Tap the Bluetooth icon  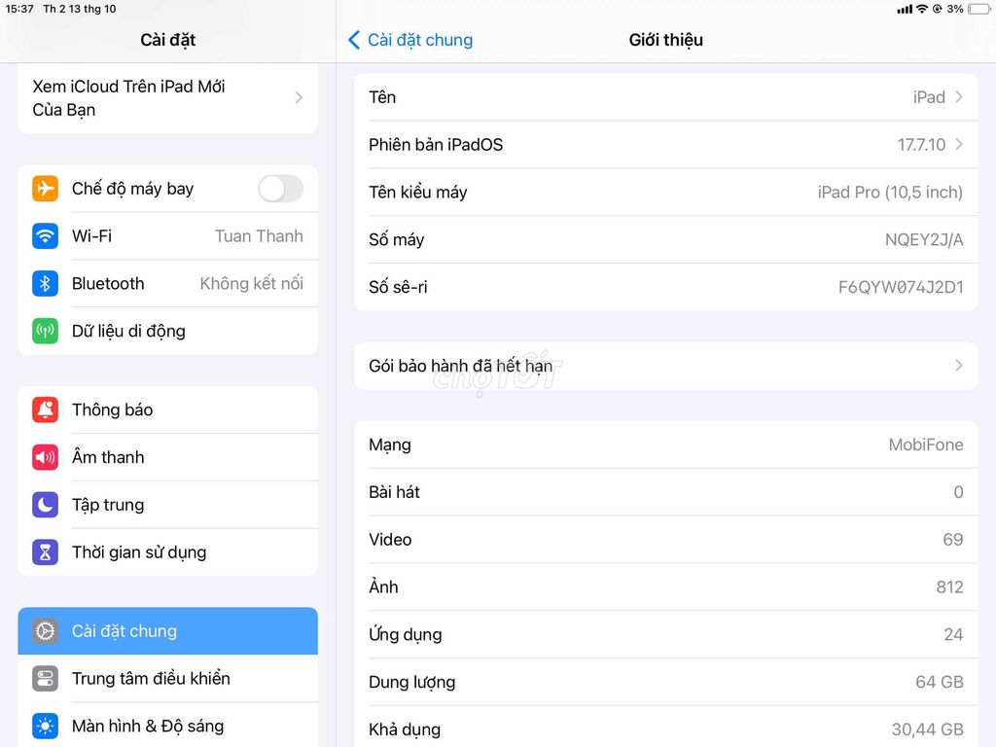click(45, 283)
